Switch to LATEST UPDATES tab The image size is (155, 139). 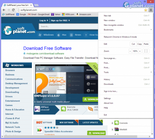click(91, 123)
